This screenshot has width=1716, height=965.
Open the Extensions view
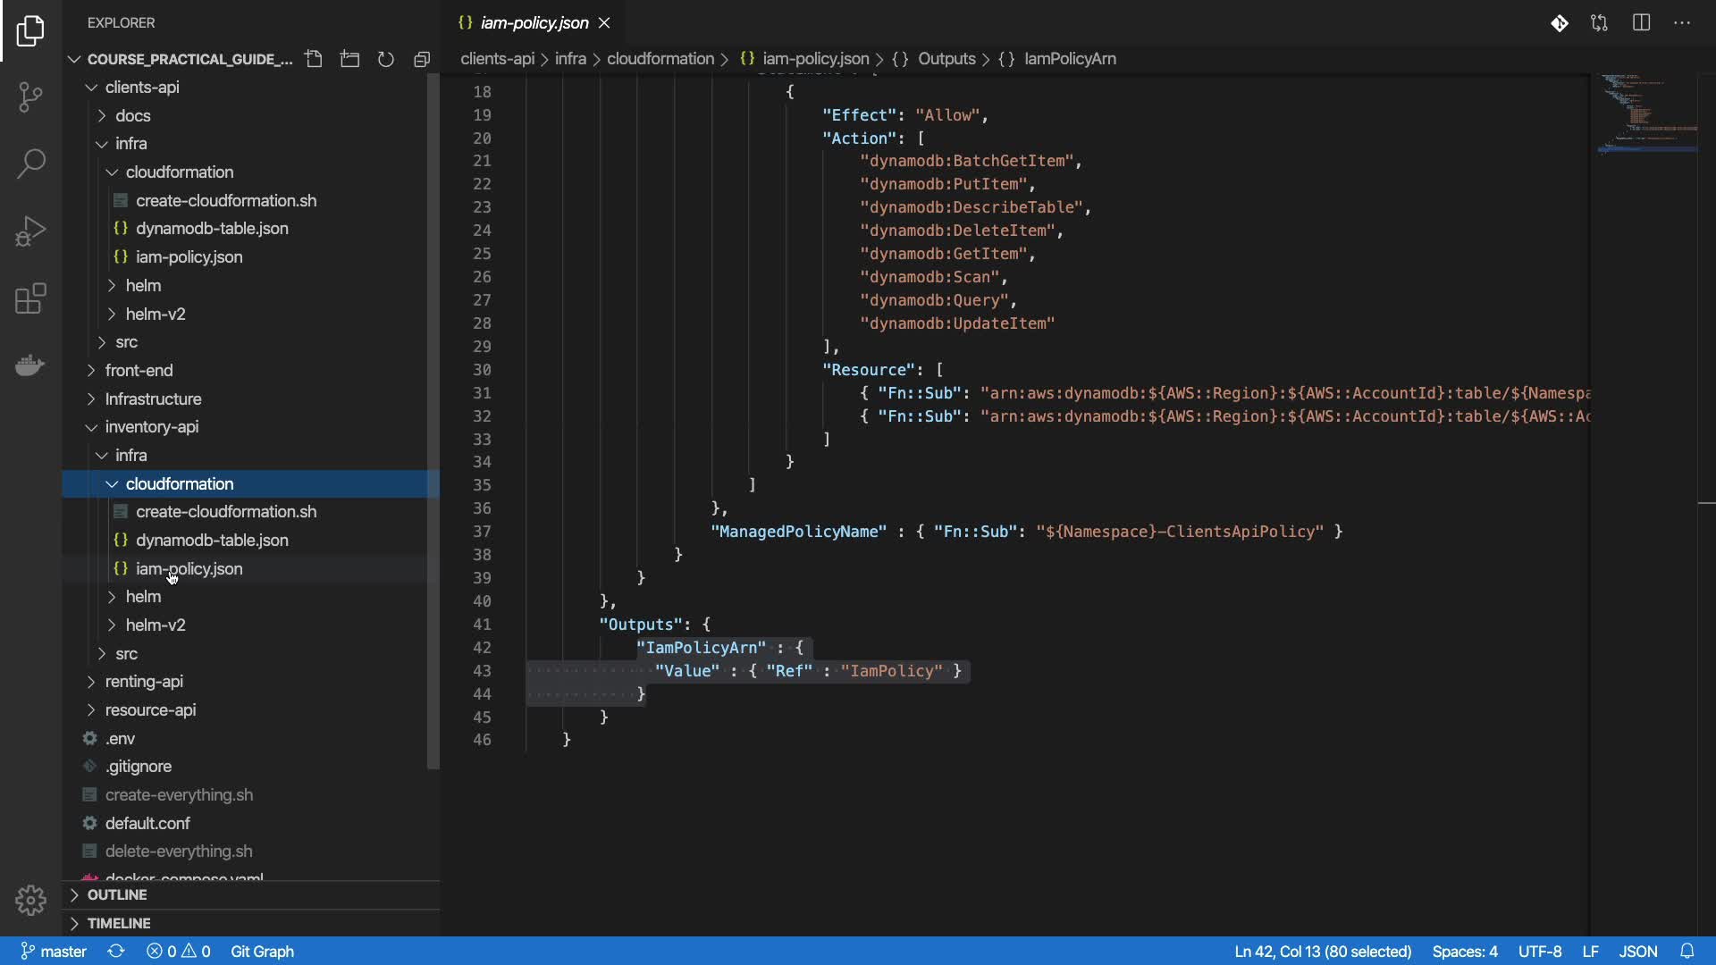pos(30,298)
